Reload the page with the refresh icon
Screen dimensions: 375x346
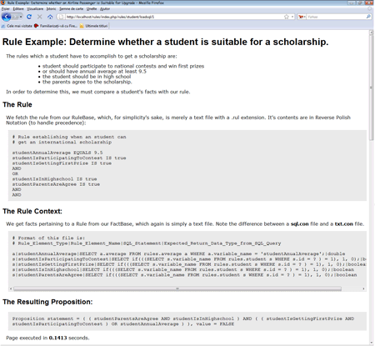29,17
